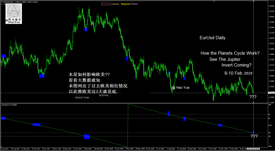
Task: Click the highlighted '2019.02.08 00:00' time label
Action: (x=254, y=149)
